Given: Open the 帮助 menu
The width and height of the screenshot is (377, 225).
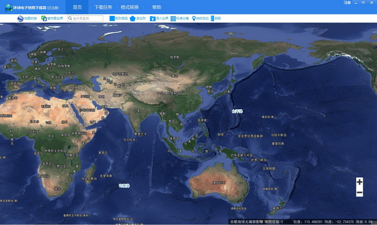Looking at the screenshot, I should (x=157, y=7).
